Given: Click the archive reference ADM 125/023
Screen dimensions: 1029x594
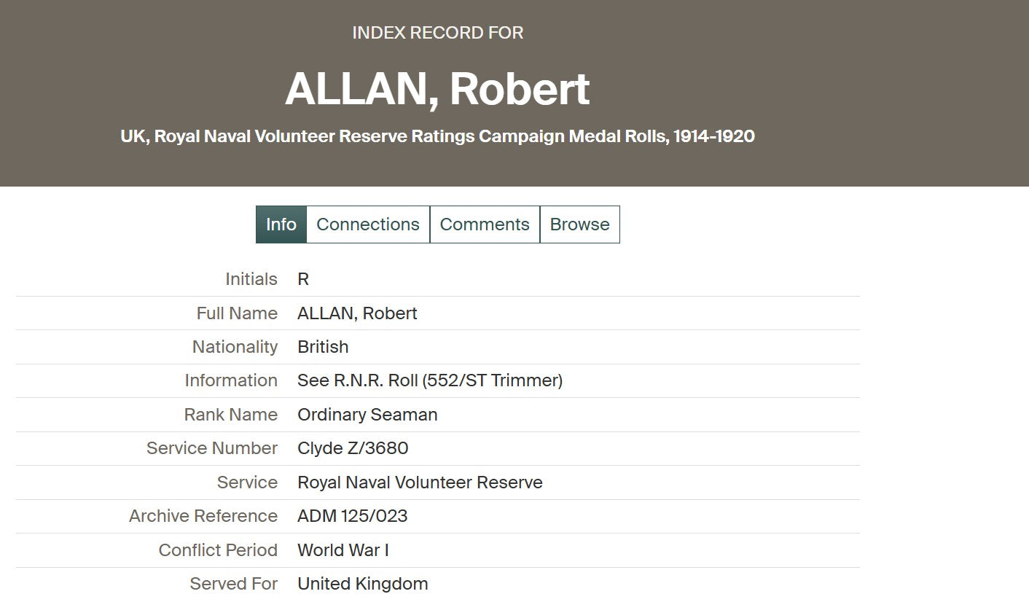Looking at the screenshot, I should 352,516.
